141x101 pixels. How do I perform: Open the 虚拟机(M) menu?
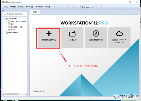click(29, 7)
